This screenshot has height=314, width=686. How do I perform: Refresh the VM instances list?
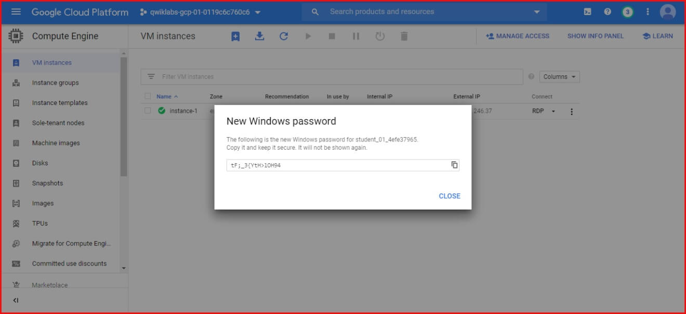click(283, 36)
